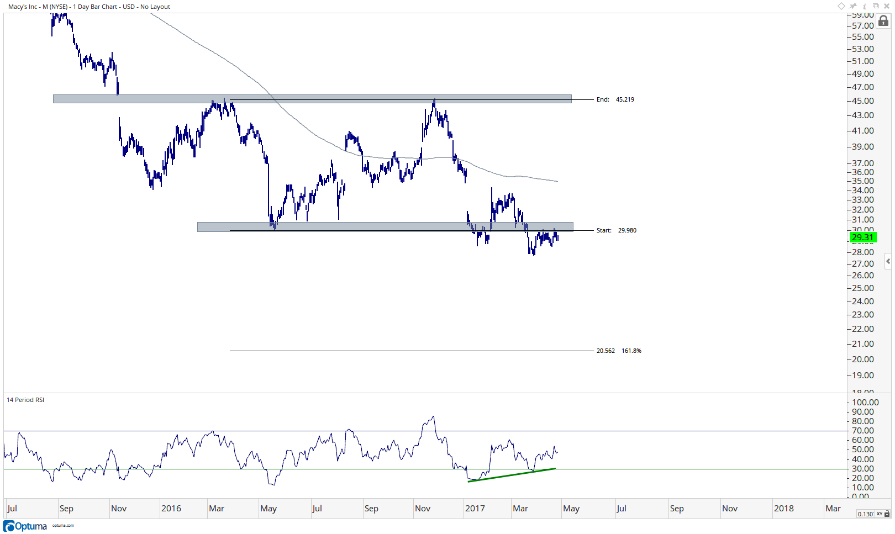Click the 2016 label on the time axis

(x=171, y=509)
